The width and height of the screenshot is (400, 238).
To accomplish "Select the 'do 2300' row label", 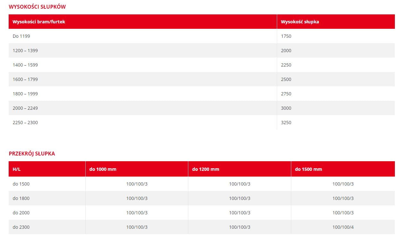I will click(21, 227).
